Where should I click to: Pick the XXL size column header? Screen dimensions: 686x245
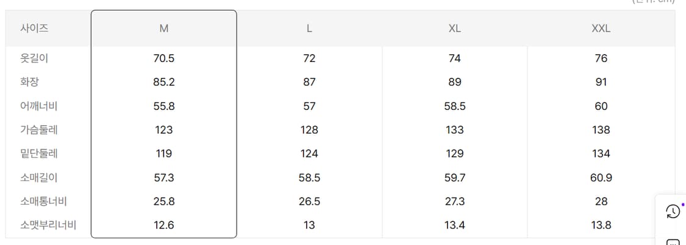click(x=601, y=29)
